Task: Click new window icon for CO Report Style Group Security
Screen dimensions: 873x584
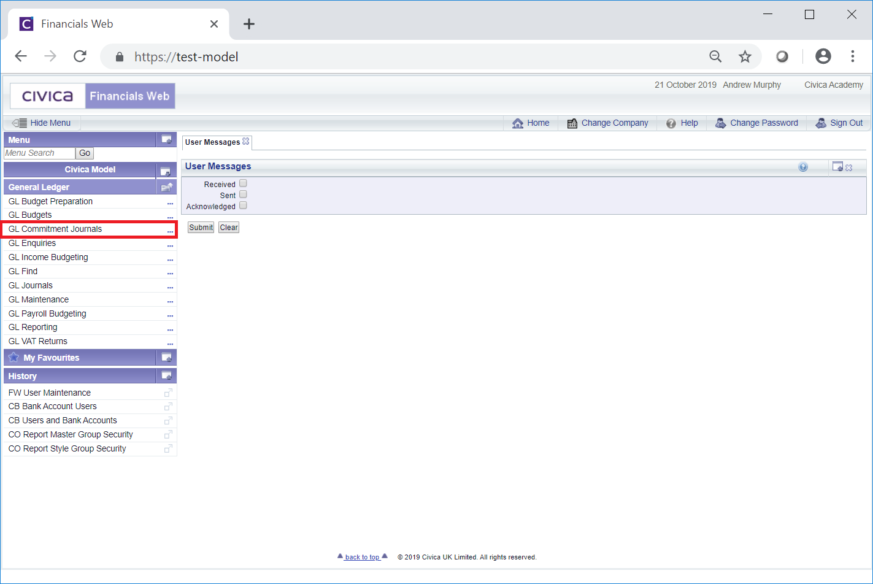Action: (x=168, y=448)
